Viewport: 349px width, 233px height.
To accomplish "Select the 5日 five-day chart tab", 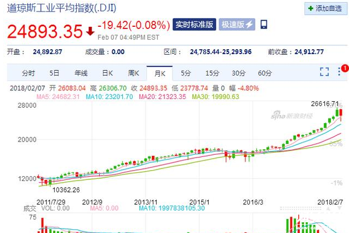I will coord(54,73).
